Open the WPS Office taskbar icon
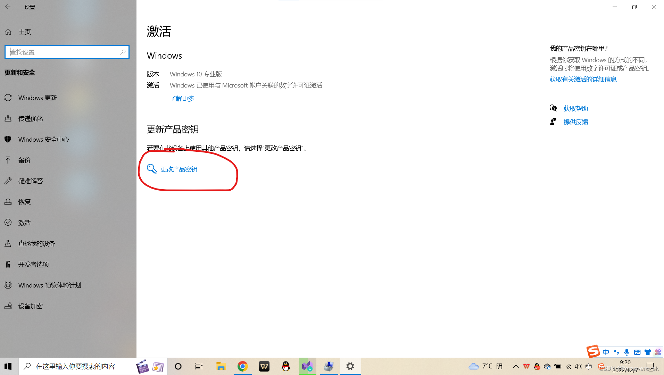Image resolution: width=664 pixels, height=375 pixels. [264, 366]
